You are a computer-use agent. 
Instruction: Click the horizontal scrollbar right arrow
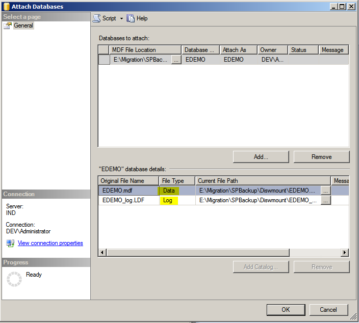coord(345,253)
